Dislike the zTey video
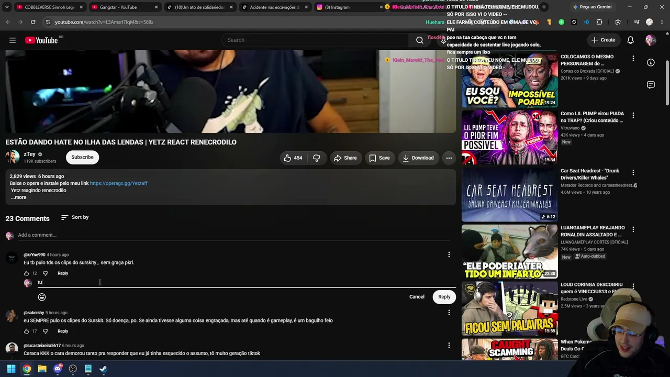This screenshot has width=670, height=377. tap(317, 158)
